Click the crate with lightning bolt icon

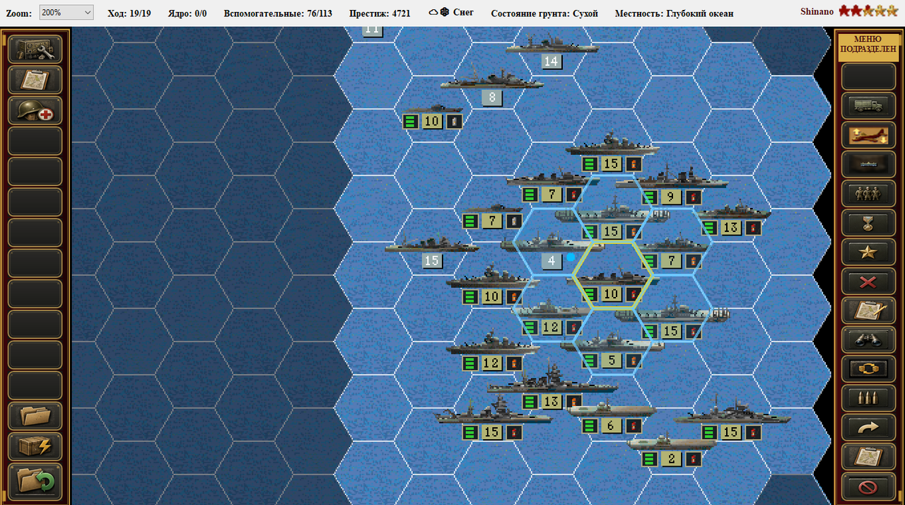(x=35, y=447)
